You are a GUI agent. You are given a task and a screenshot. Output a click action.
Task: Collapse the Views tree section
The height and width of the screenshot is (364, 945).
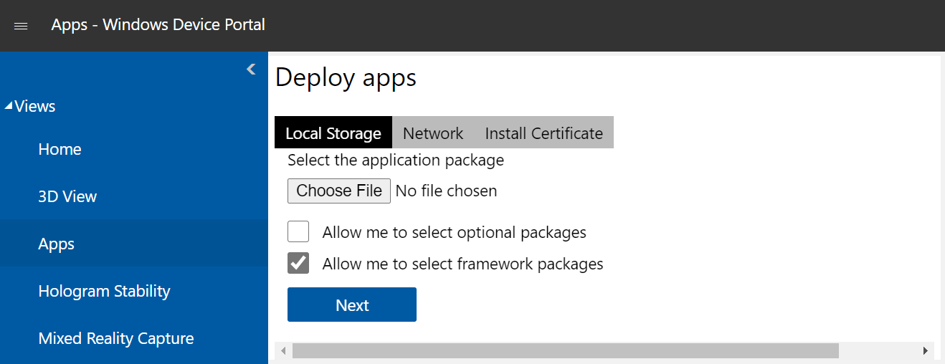point(9,107)
